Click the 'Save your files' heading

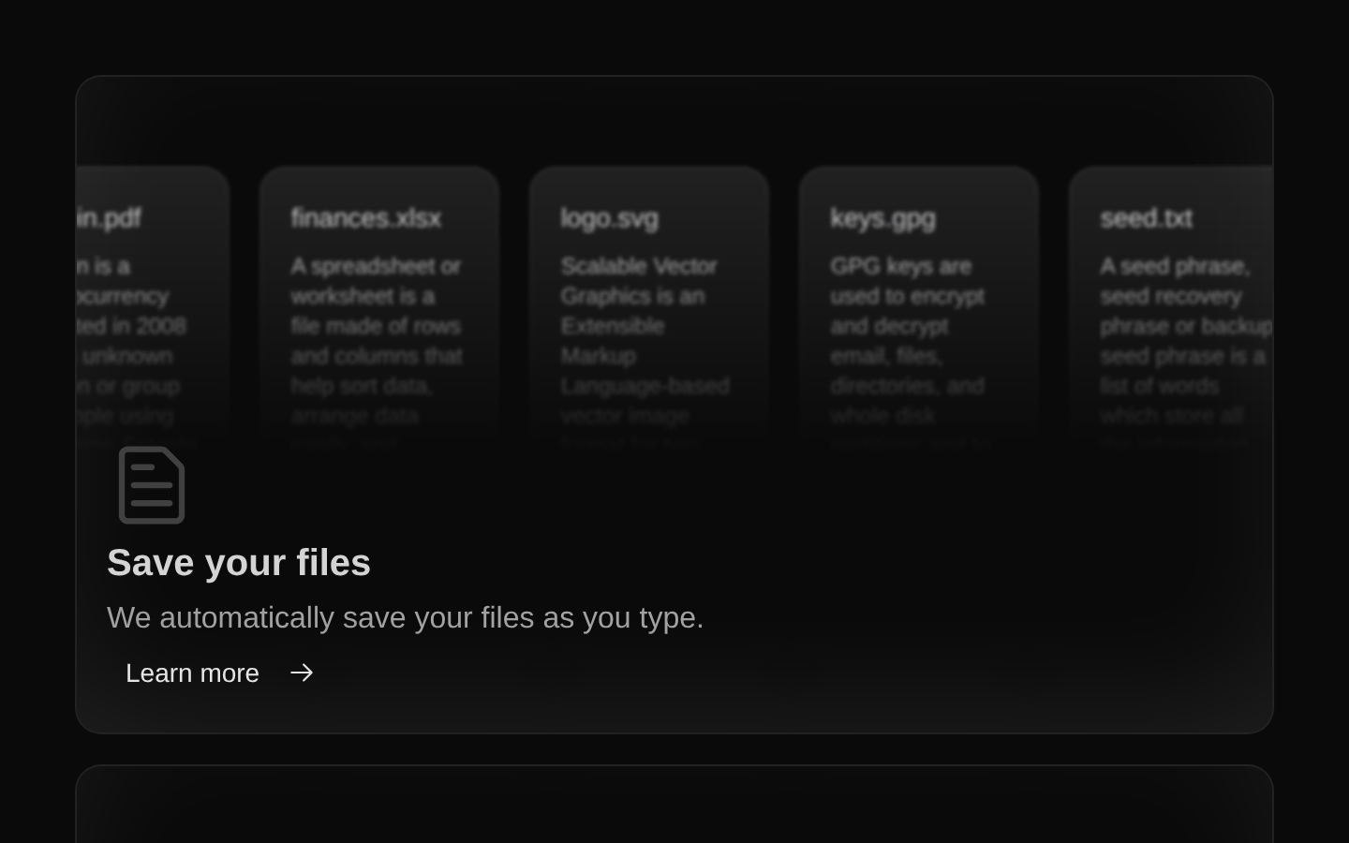pyautogui.click(x=239, y=562)
